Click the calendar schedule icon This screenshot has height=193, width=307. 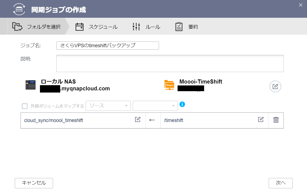(x=80, y=27)
